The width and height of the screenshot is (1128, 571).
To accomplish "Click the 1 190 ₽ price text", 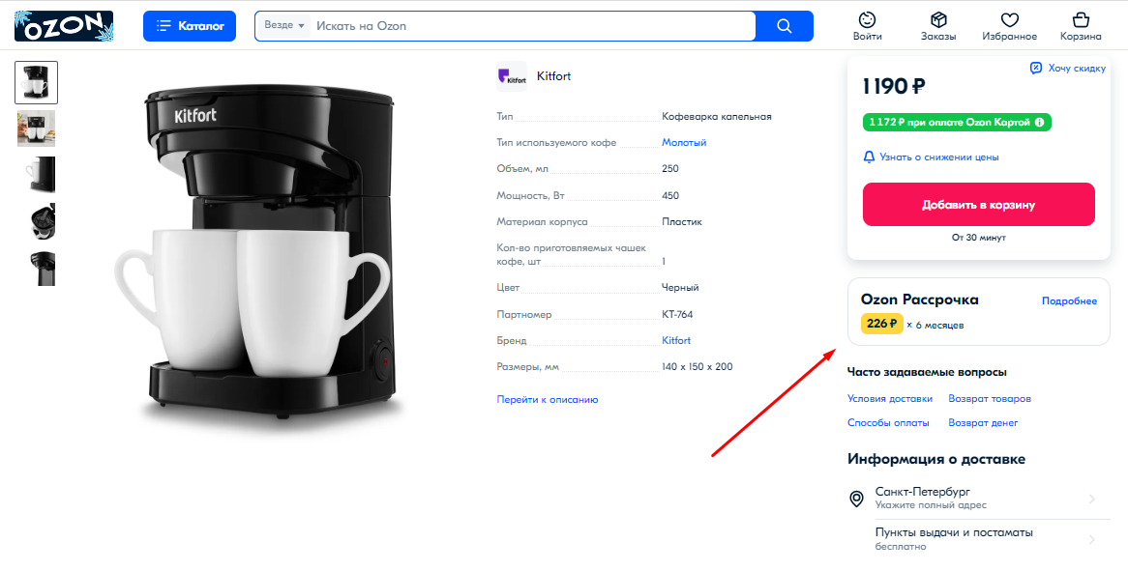I will pyautogui.click(x=894, y=87).
